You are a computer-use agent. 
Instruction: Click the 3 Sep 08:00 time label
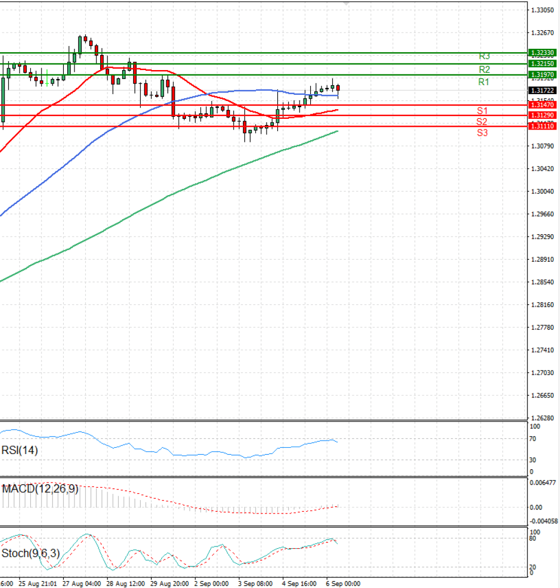pyautogui.click(x=255, y=584)
